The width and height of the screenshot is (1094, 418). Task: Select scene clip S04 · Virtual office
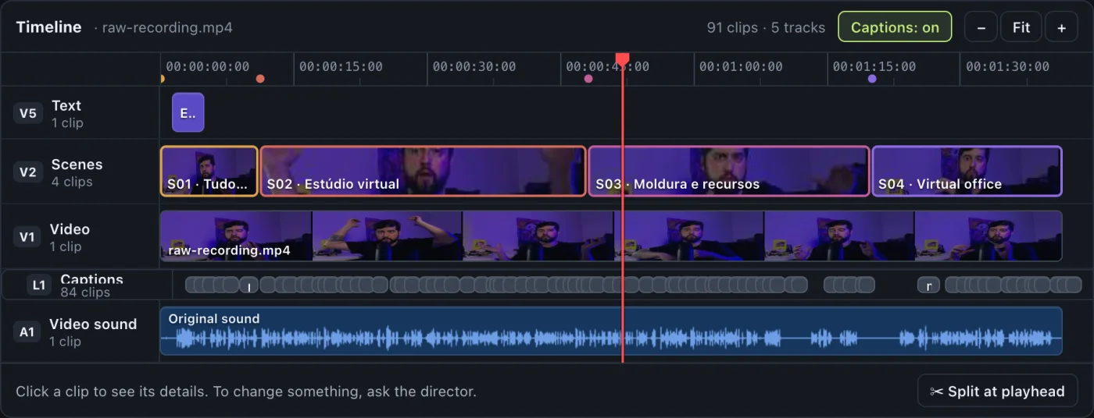tap(967, 171)
